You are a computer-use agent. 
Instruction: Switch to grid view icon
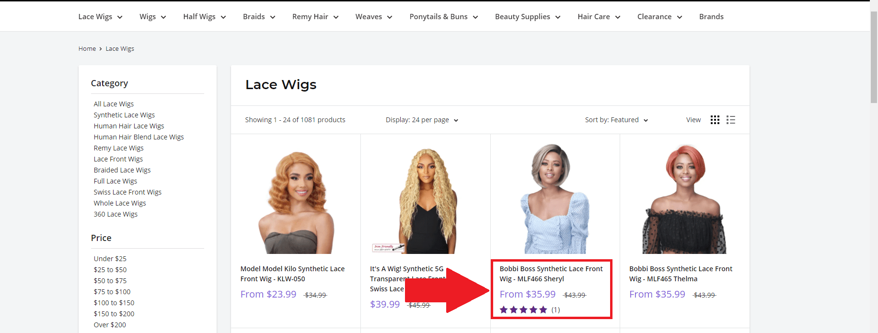pos(715,120)
